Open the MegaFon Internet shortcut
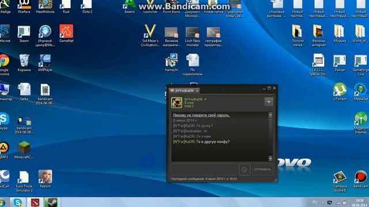Viewport: 369px width, 207px height. pyautogui.click(x=361, y=123)
